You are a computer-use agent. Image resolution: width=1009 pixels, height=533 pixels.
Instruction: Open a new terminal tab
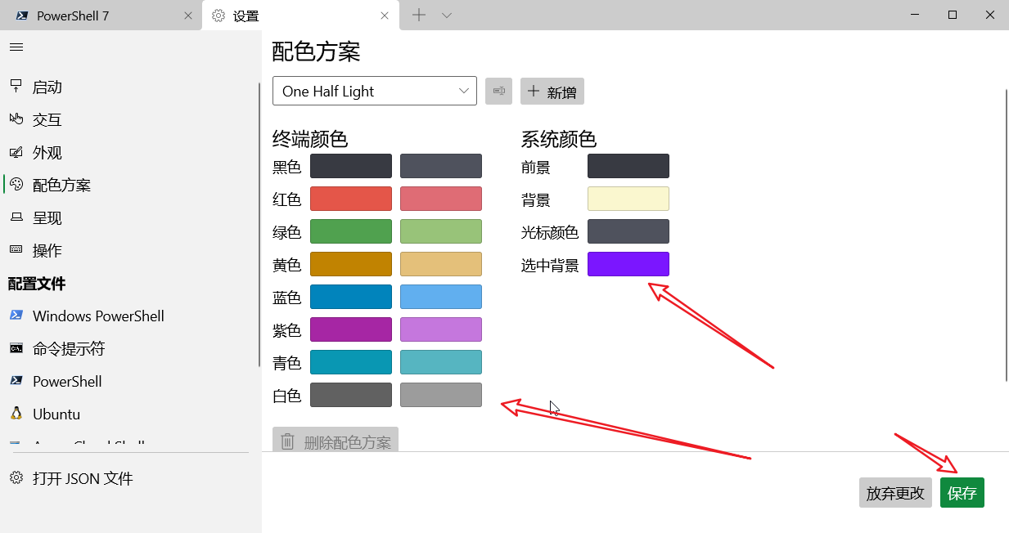click(420, 15)
